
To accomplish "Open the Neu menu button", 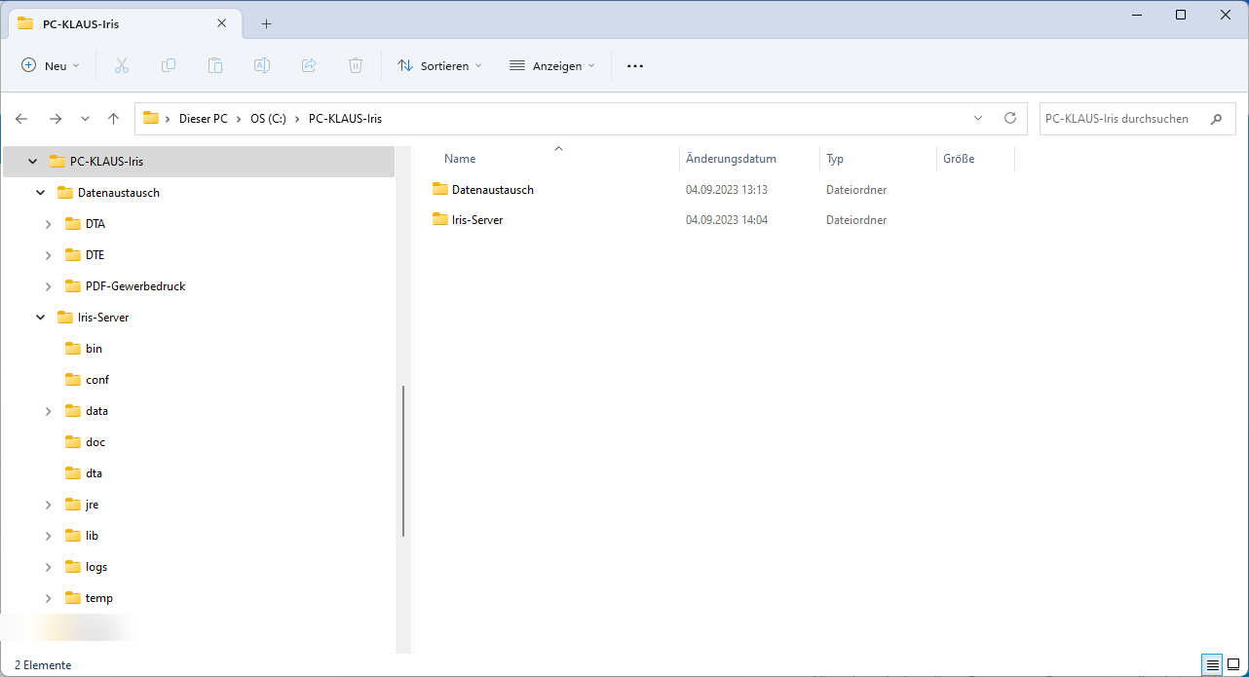I will coord(51,65).
